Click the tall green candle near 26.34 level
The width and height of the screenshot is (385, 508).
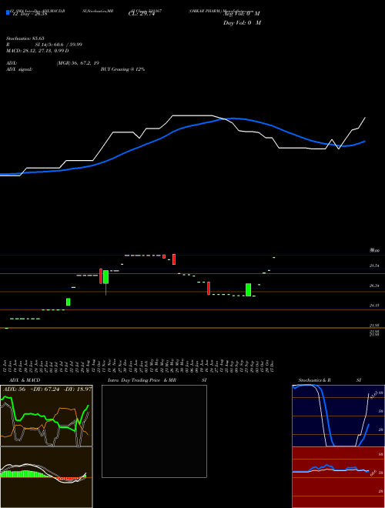[x=248, y=289]
